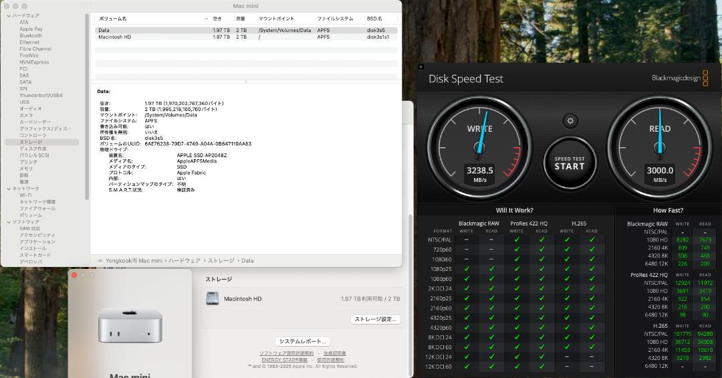Select ATA in the hardware list
Screen dimensions: 722x378
[x=24, y=22]
